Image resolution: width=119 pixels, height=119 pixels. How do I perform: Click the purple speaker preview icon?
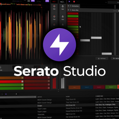click(x=6, y=94)
